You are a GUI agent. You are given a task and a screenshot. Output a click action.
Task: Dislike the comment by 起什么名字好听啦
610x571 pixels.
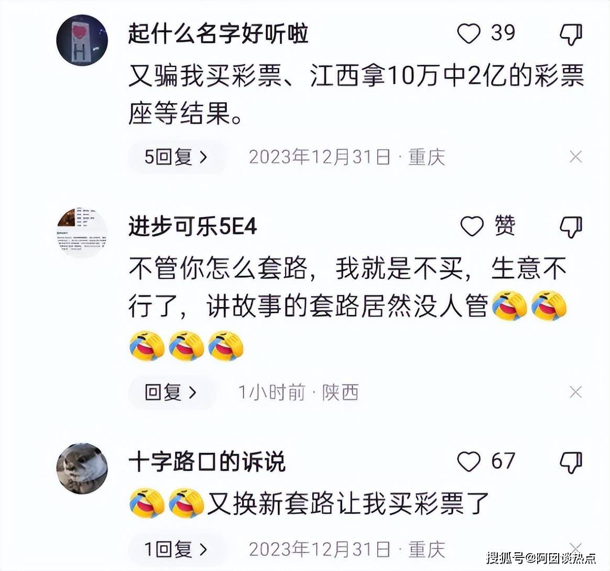coord(571,34)
